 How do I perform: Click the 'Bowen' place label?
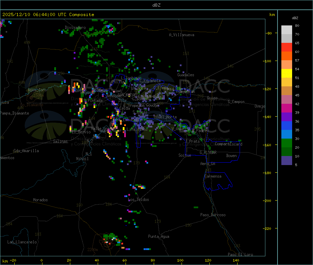232,156
